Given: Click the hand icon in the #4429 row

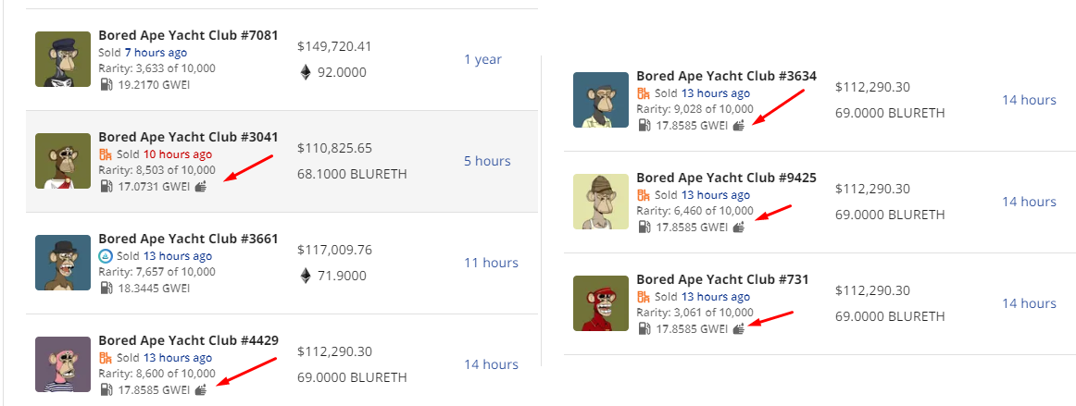Looking at the screenshot, I should tap(201, 389).
